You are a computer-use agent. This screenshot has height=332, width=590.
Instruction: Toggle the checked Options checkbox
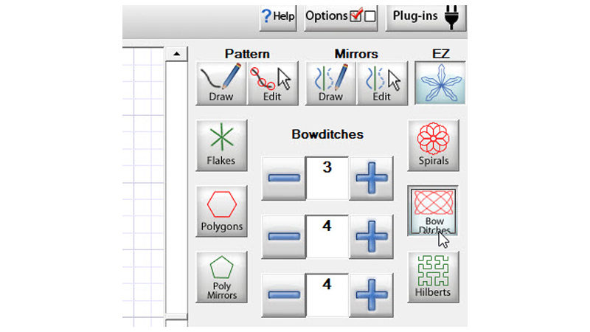[355, 16]
